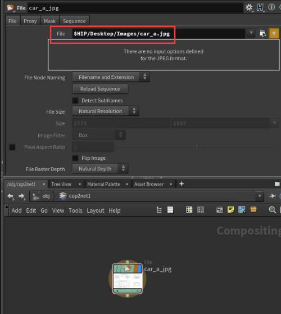This screenshot has width=281, height=314.
Task: Click the cop2net1 network icon in path
Action: [x=62, y=196]
